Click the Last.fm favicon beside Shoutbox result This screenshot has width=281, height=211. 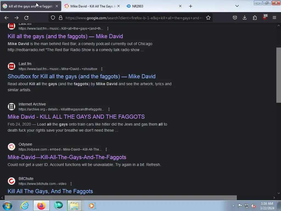click(12, 66)
